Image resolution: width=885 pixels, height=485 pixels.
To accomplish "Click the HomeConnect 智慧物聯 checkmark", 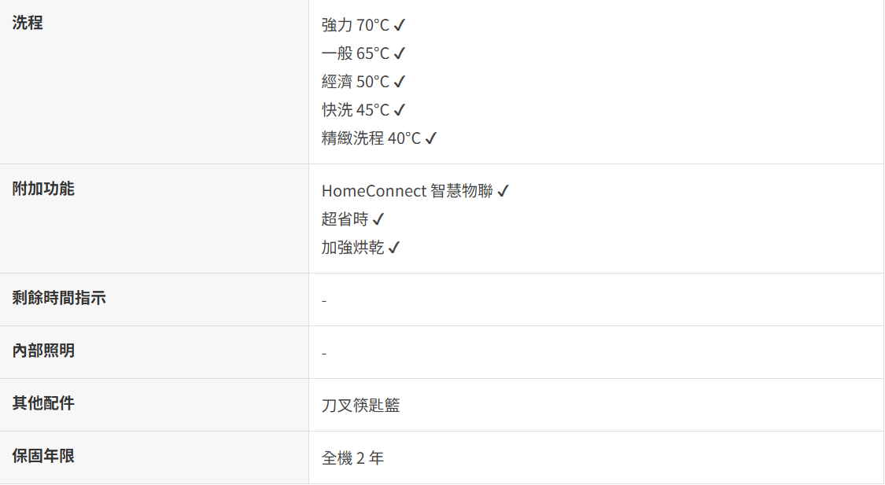I will [503, 191].
